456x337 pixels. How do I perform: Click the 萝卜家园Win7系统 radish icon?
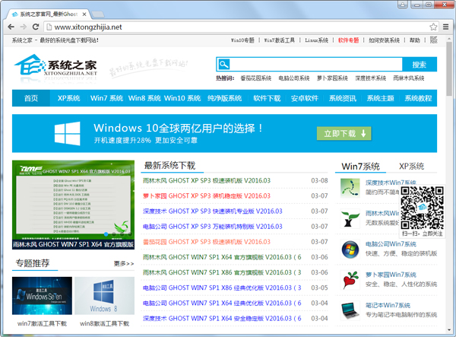(350, 280)
